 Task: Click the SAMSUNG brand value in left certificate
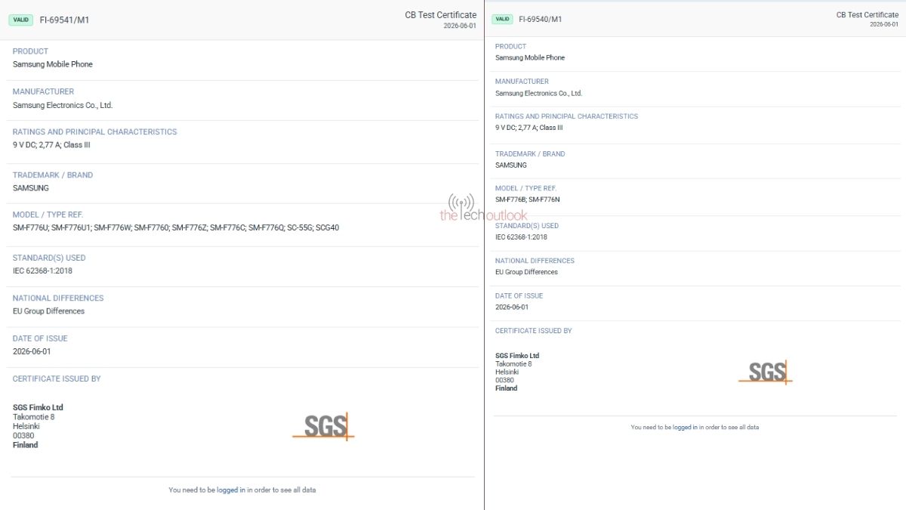click(x=31, y=188)
